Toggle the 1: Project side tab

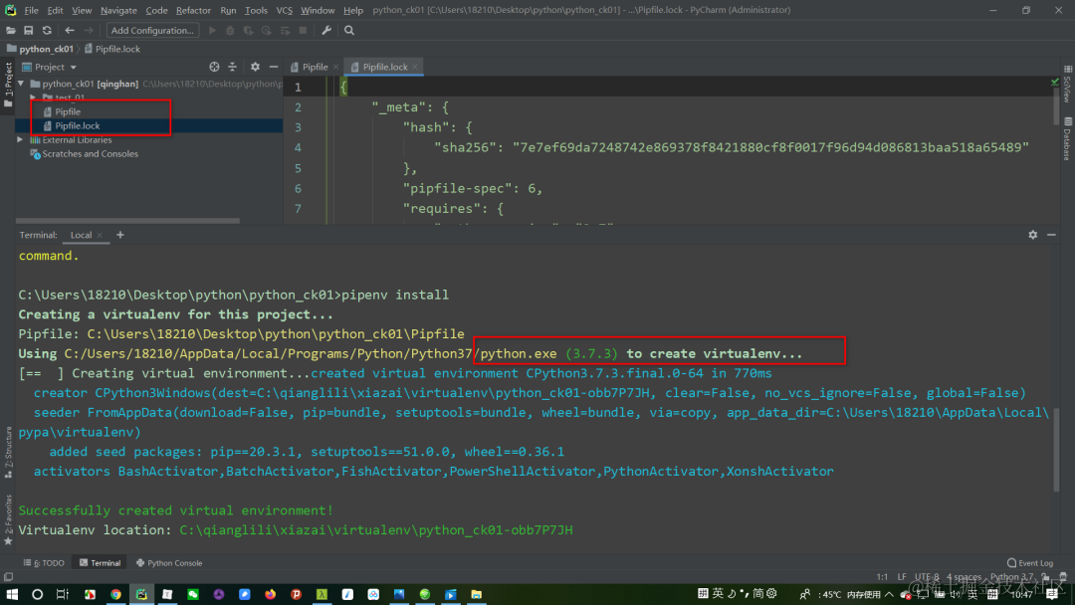[8, 85]
